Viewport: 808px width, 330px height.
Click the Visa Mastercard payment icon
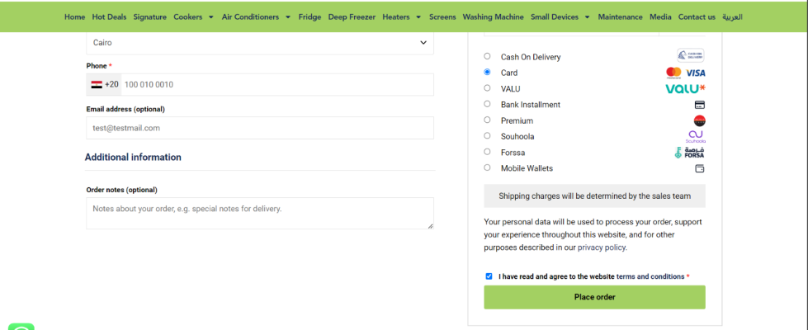click(685, 73)
